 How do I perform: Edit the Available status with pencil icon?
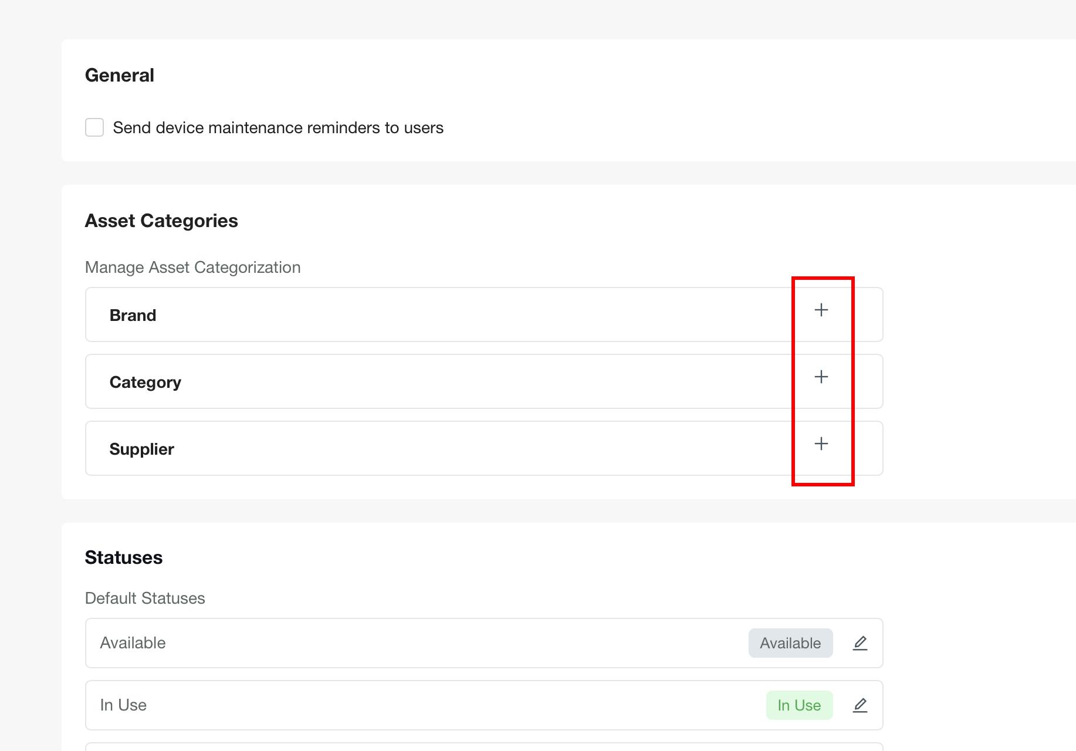[860, 643]
